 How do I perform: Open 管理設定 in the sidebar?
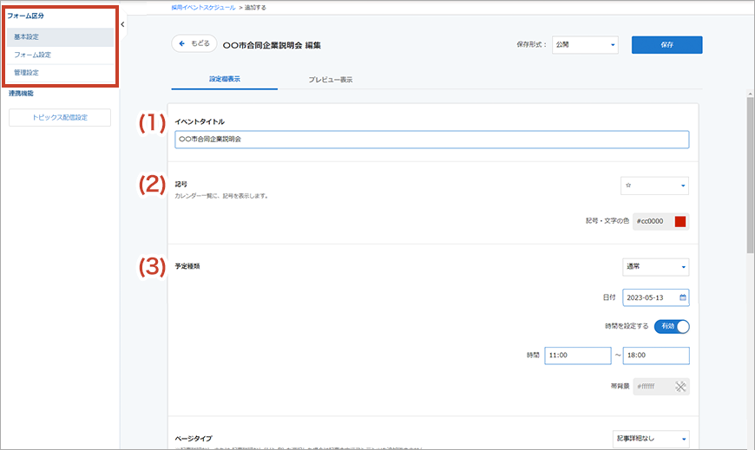(x=60, y=73)
